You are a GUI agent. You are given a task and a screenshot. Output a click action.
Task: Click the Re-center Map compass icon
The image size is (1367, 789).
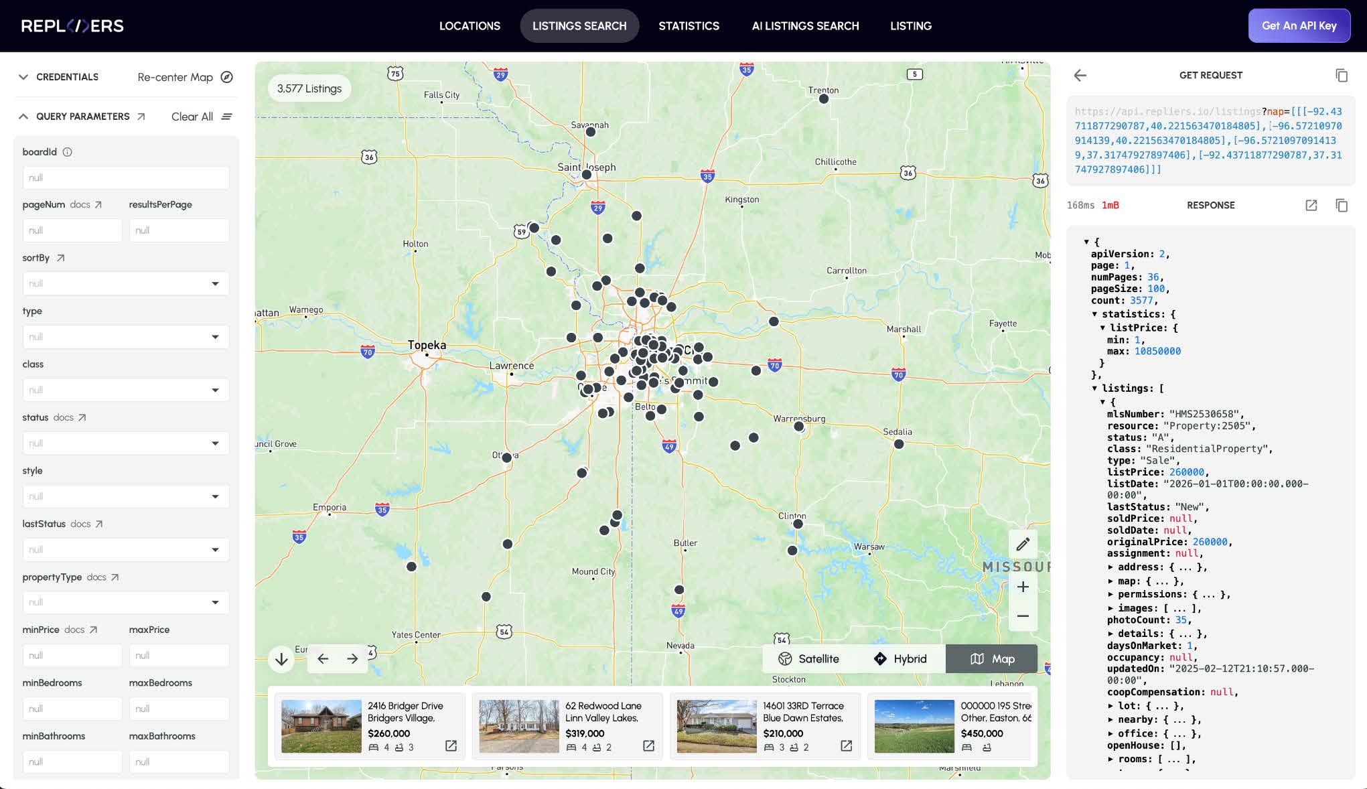click(227, 77)
